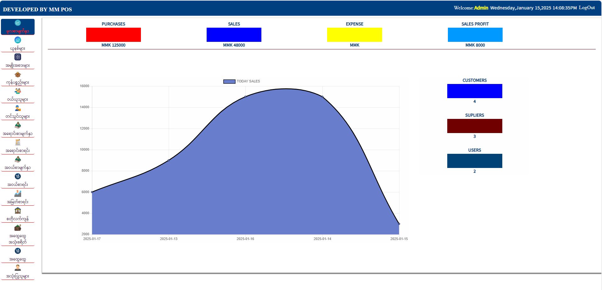602x290 pixels.
Task: Toggle the TODAY SALES chart legend
Action: coord(242,81)
